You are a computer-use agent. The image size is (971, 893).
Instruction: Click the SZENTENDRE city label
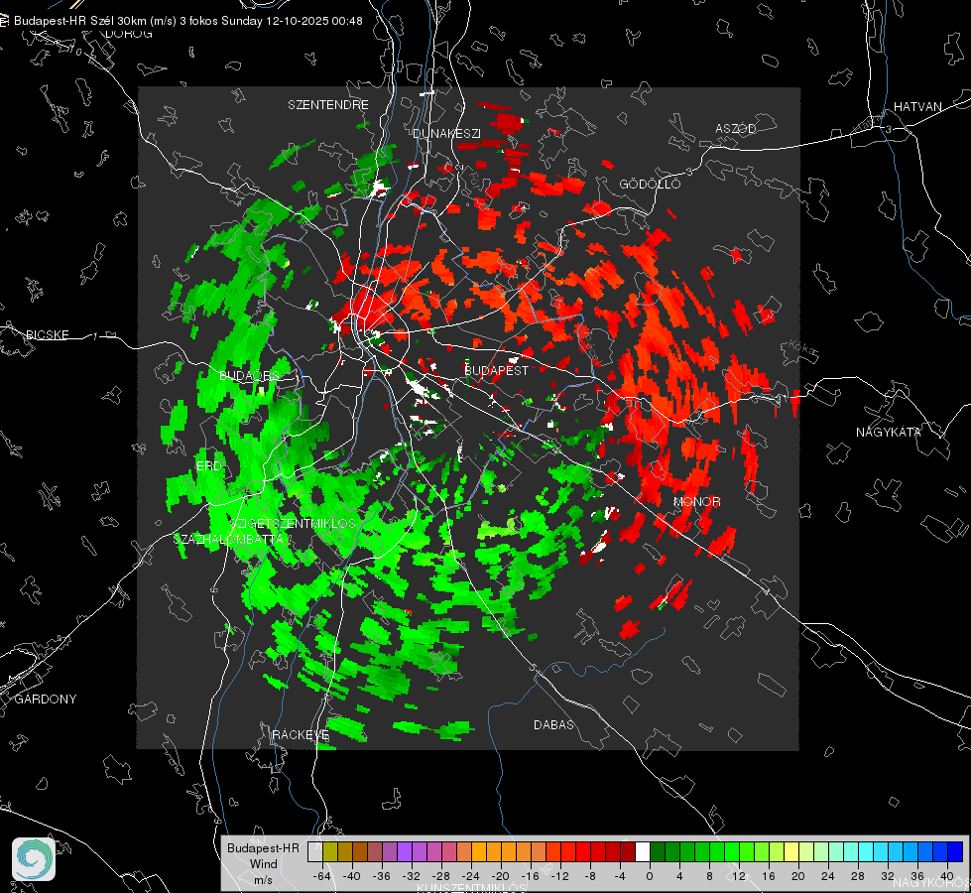coord(328,105)
